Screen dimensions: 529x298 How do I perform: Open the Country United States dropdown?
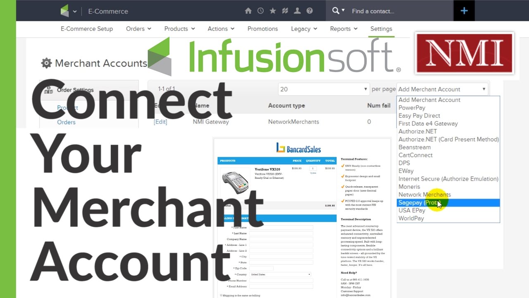[x=280, y=274]
